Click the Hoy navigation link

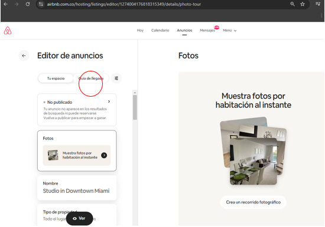coord(140,31)
